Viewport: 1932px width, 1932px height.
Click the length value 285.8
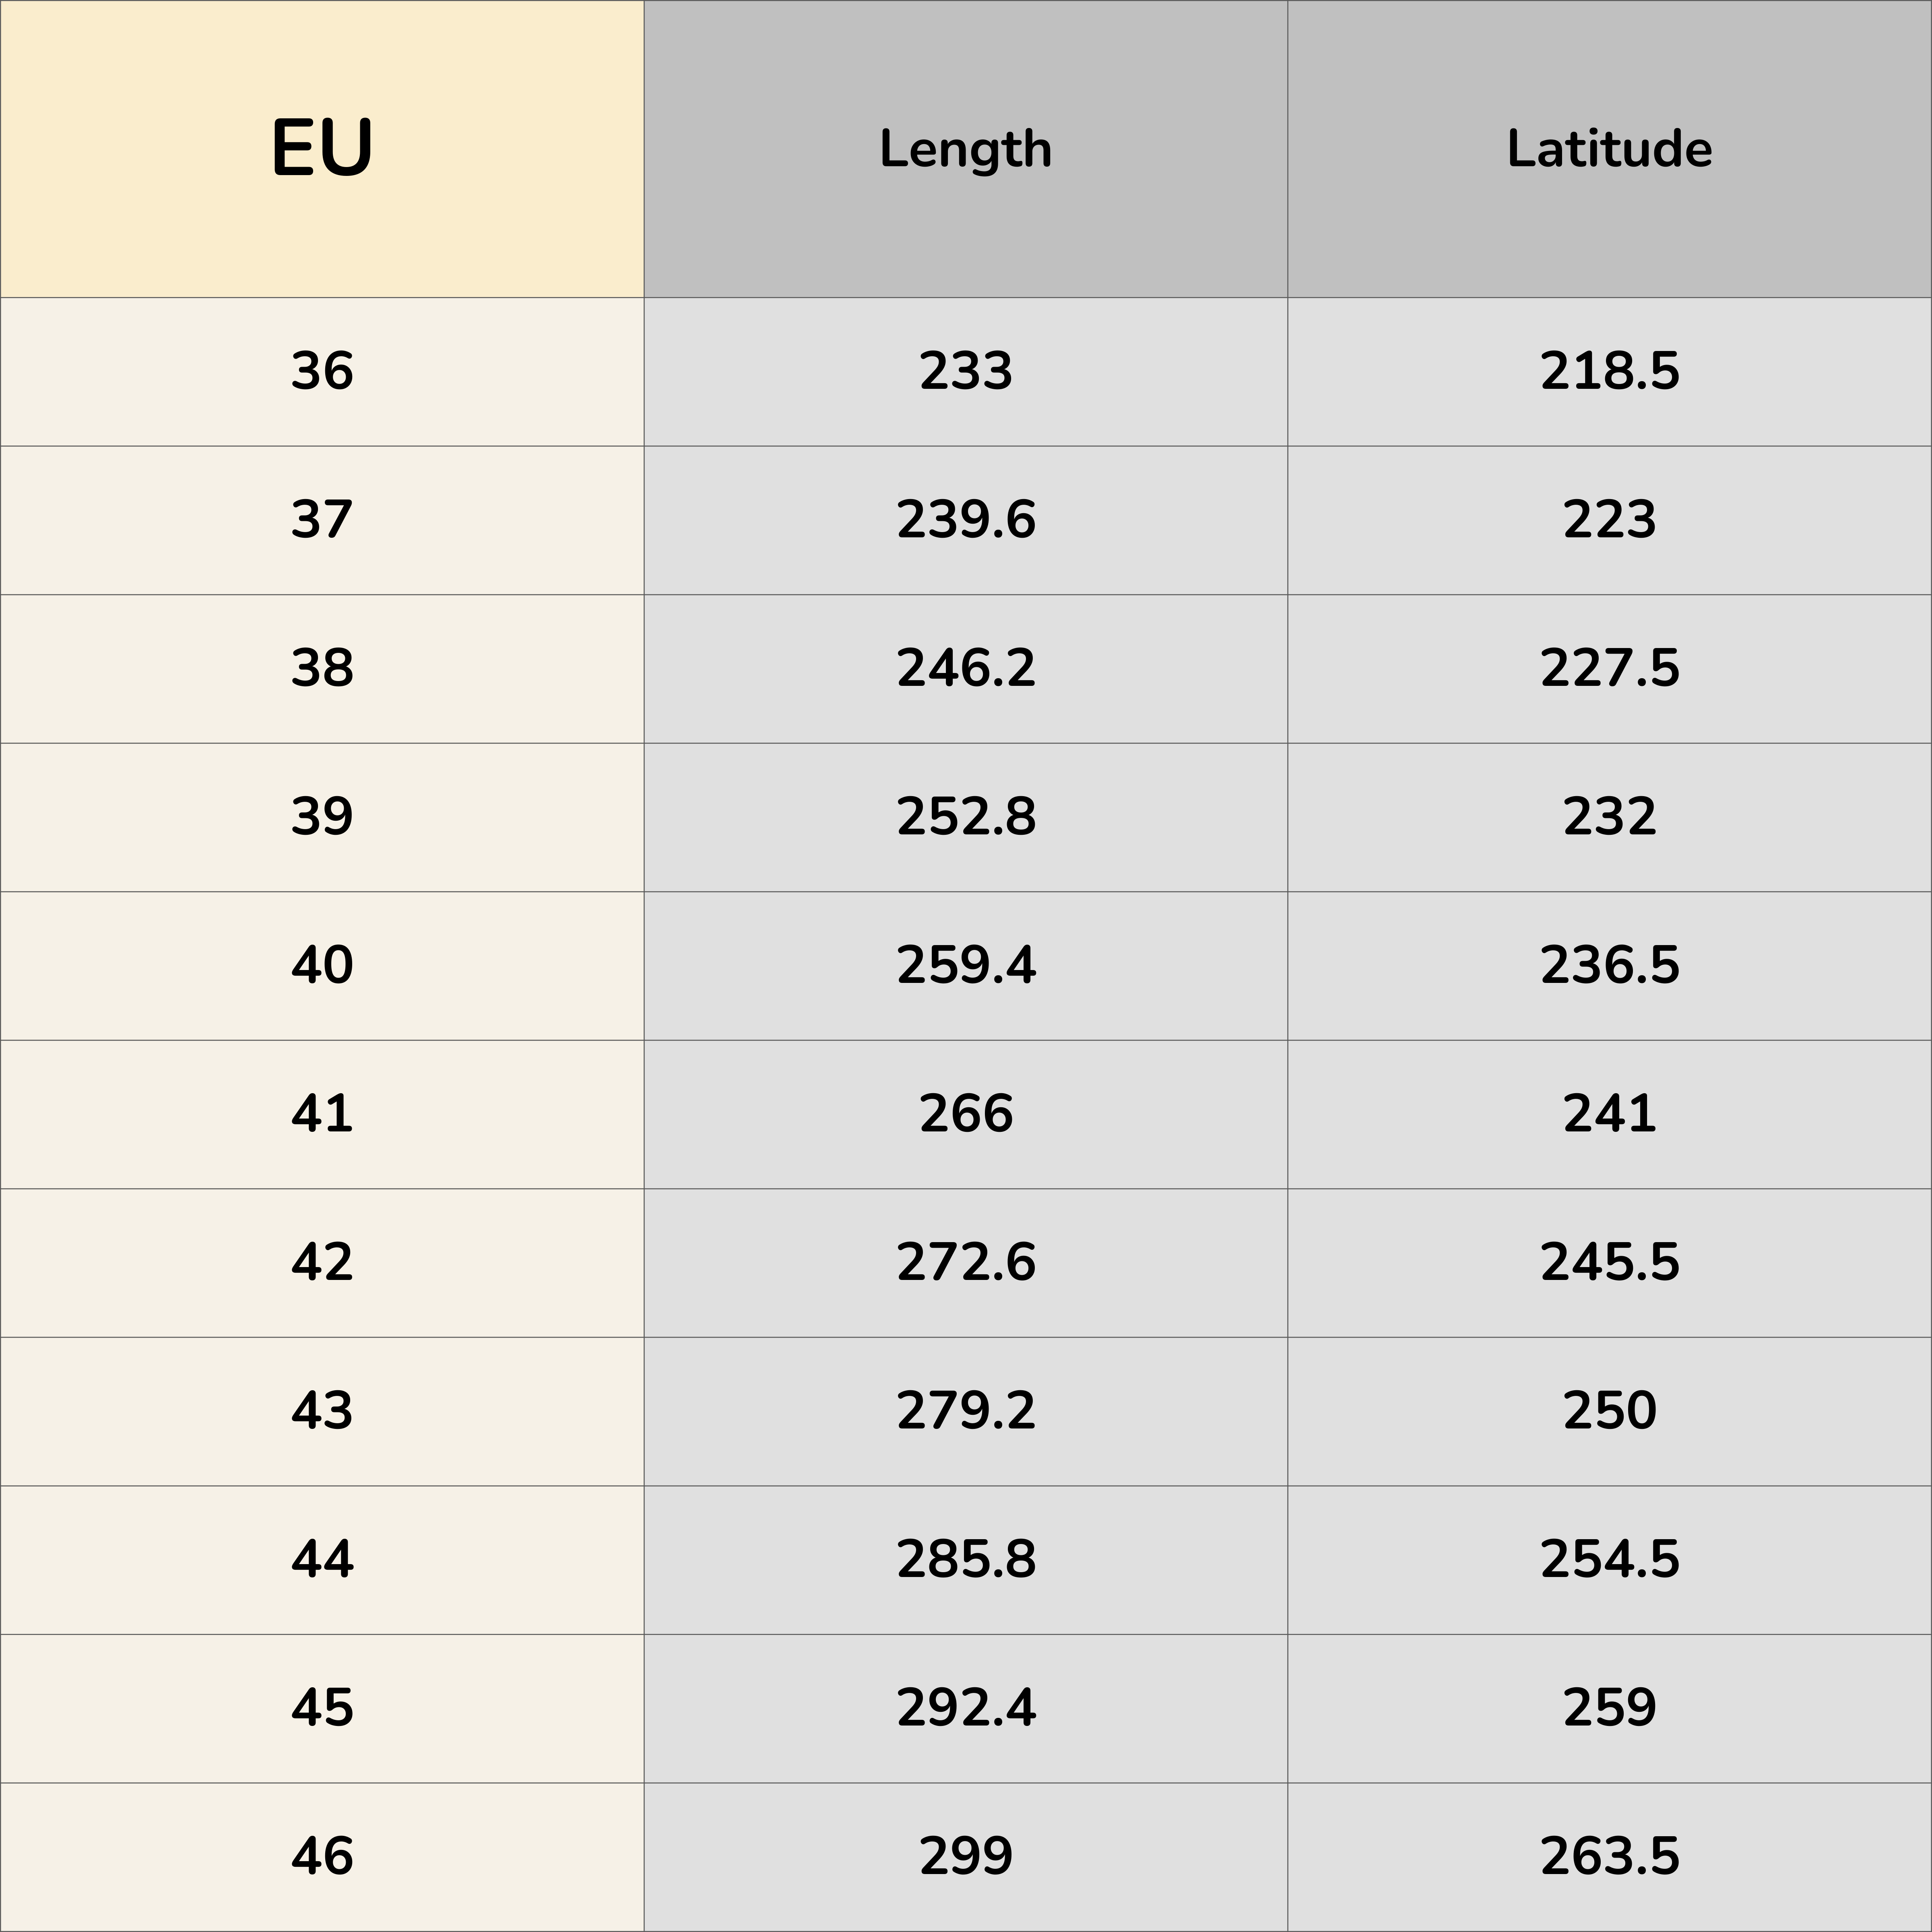pyautogui.click(x=965, y=1559)
